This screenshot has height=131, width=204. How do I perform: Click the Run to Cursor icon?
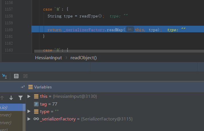[4, 76]
